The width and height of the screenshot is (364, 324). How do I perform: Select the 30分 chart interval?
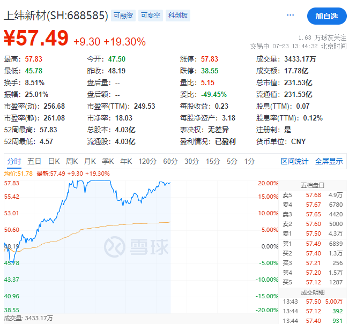pyautogui.click(x=191, y=161)
